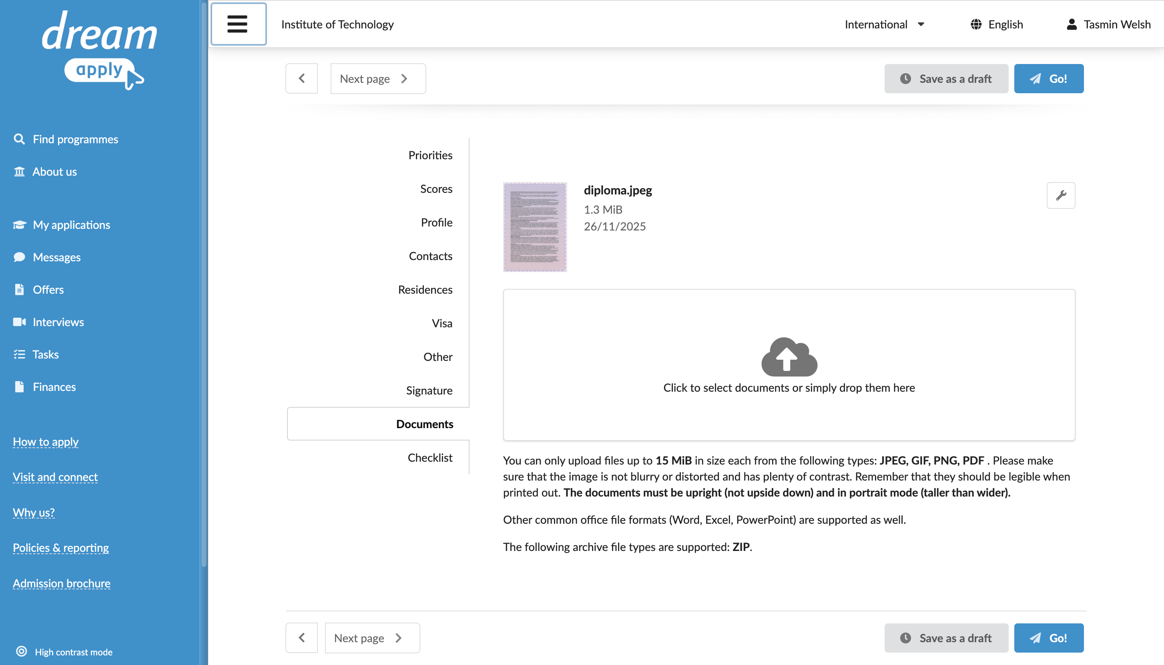1164x665 pixels.
Task: Click the top previous page arrow
Action: click(301, 78)
